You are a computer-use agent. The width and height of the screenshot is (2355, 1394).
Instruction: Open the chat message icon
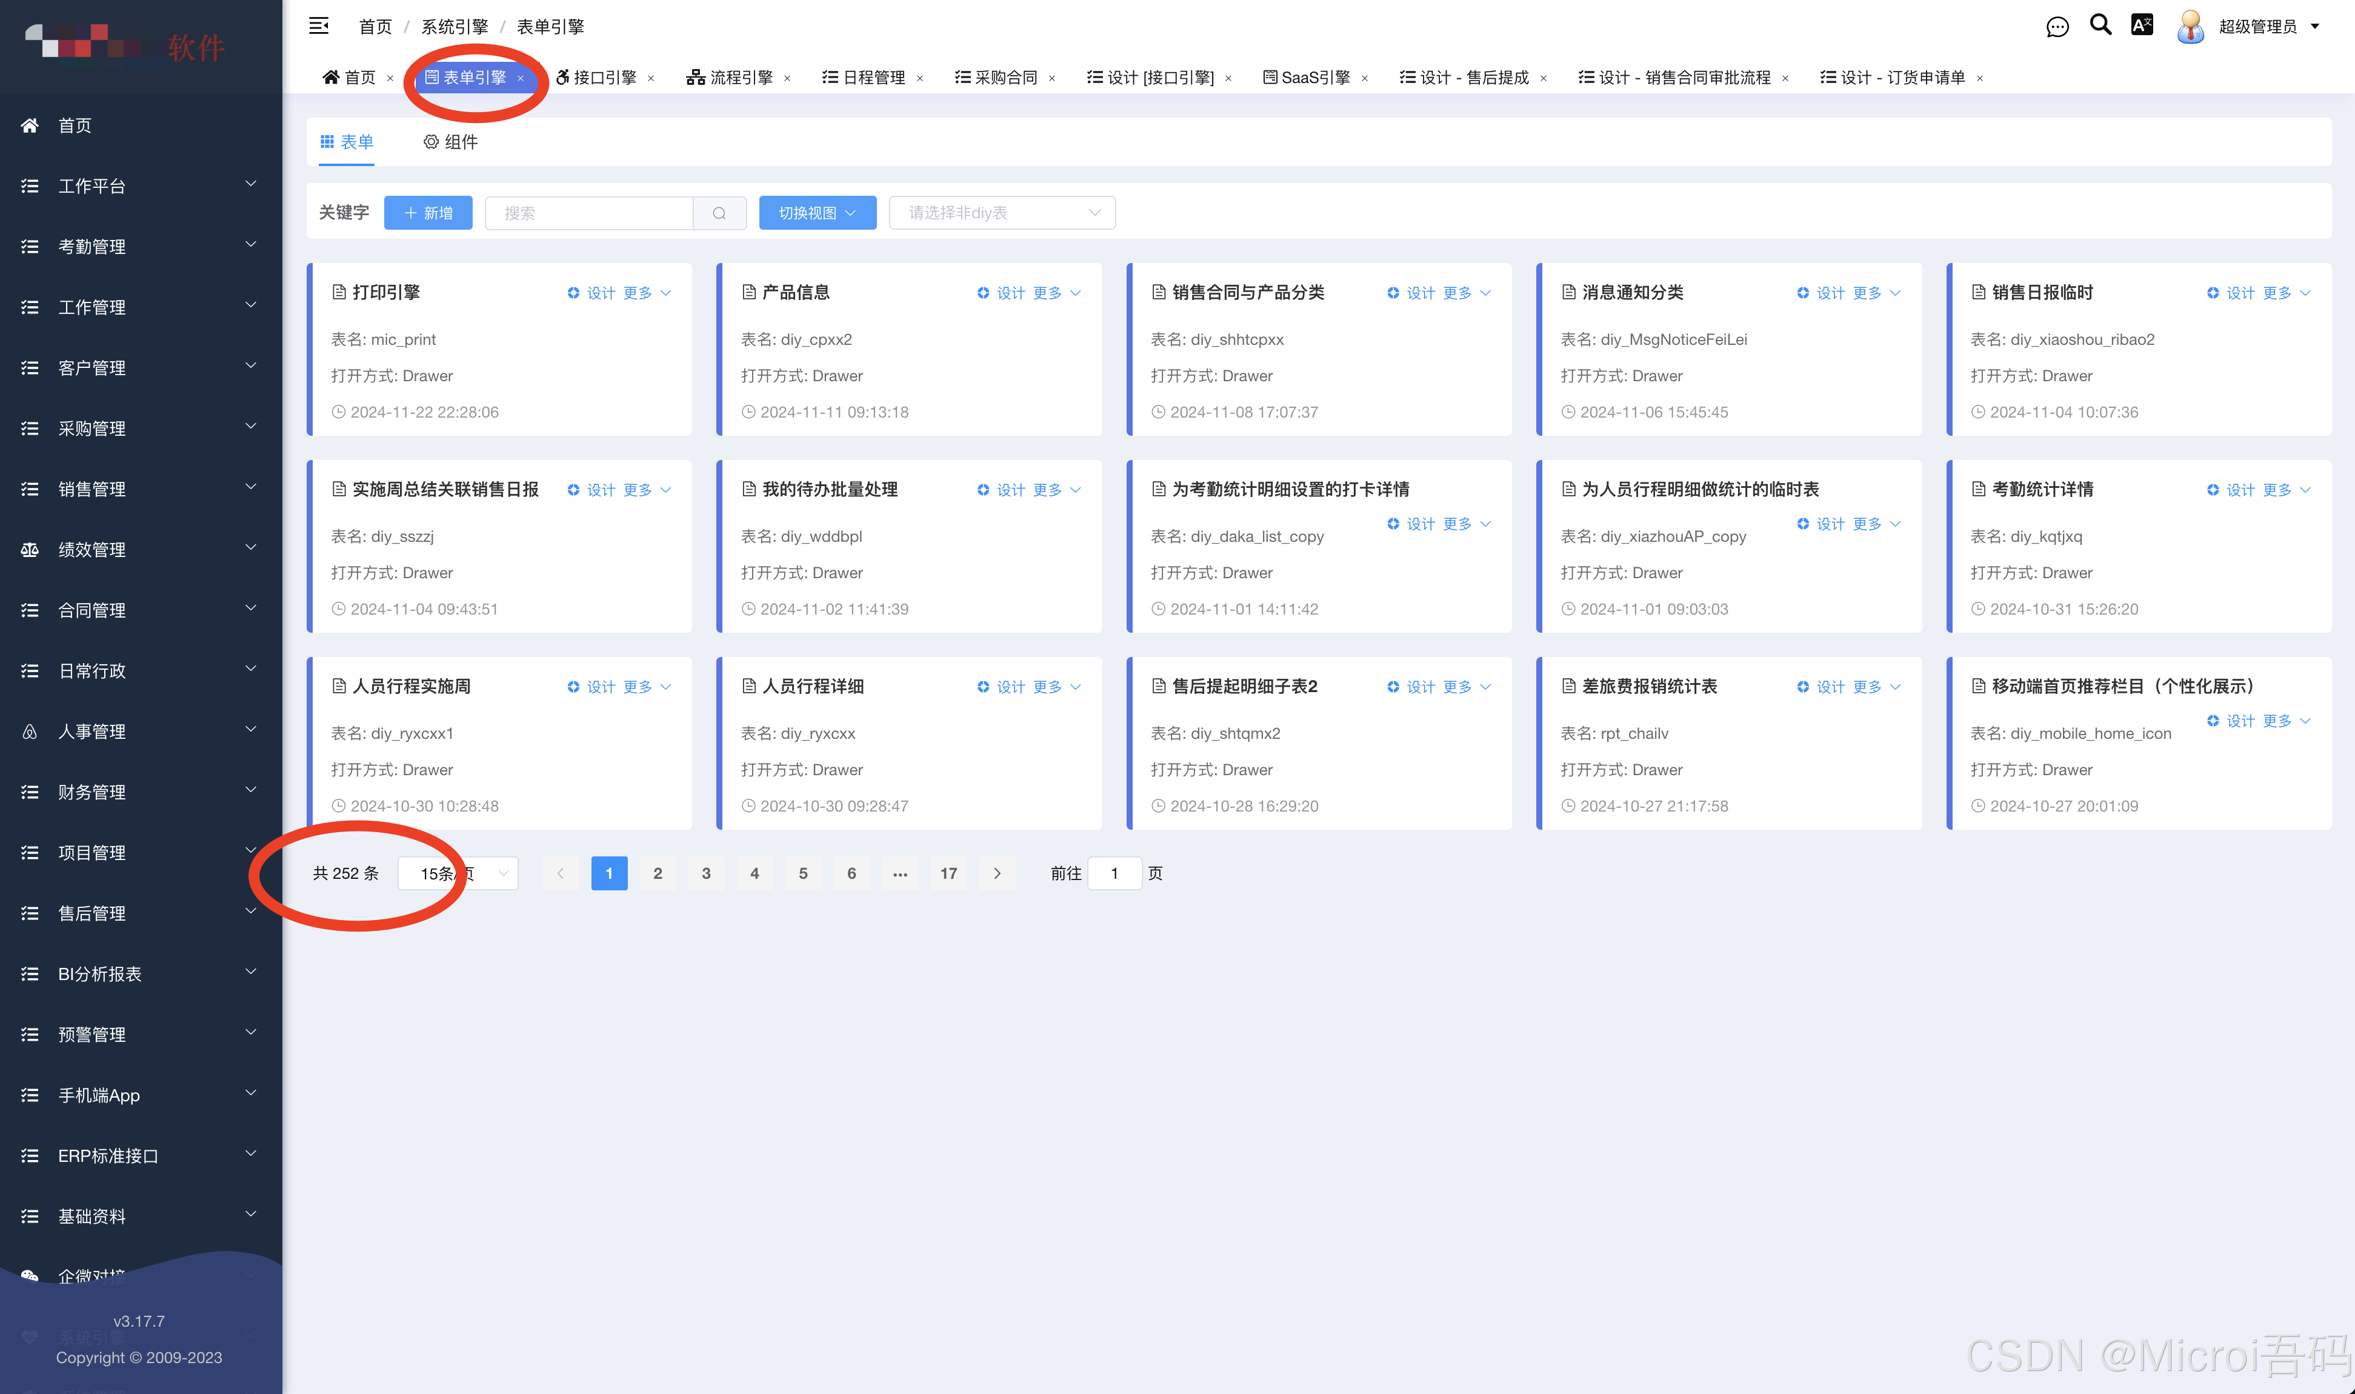click(2056, 26)
